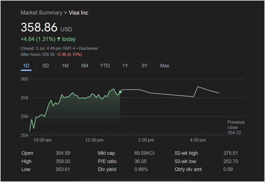The height and width of the screenshot is (182, 265).
Task: Click the 354 y-axis label
Action: pos(24,136)
